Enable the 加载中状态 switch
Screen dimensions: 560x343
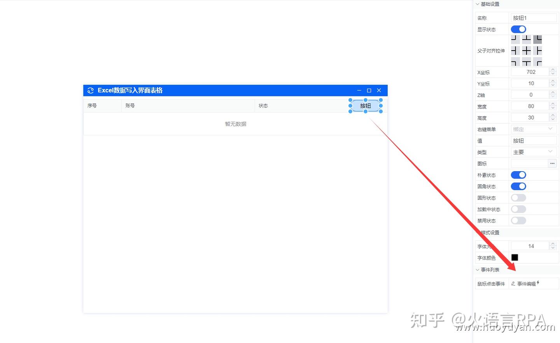click(x=518, y=209)
